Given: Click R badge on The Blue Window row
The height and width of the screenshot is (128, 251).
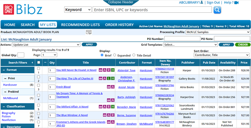Looking at the screenshot, I should 113,115.
